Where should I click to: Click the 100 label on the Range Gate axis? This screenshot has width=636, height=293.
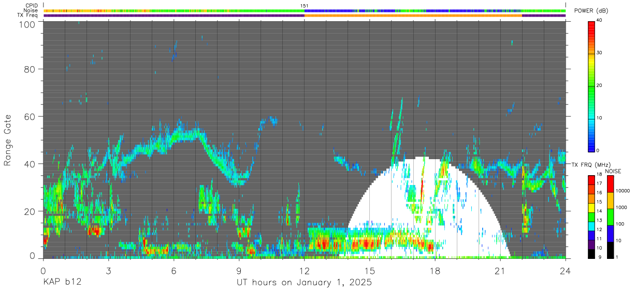point(26,24)
